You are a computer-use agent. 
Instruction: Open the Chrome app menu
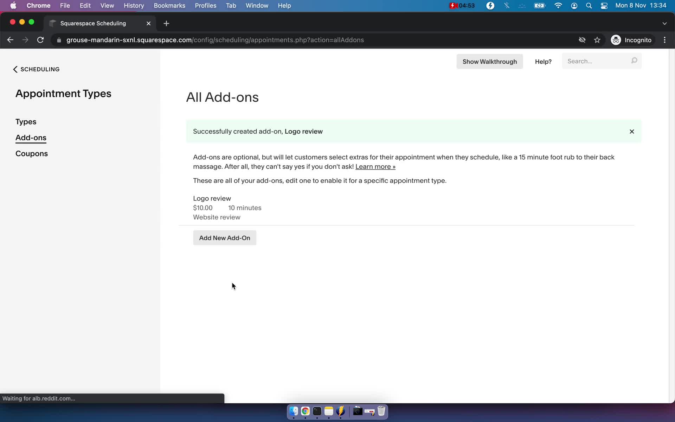tap(39, 6)
